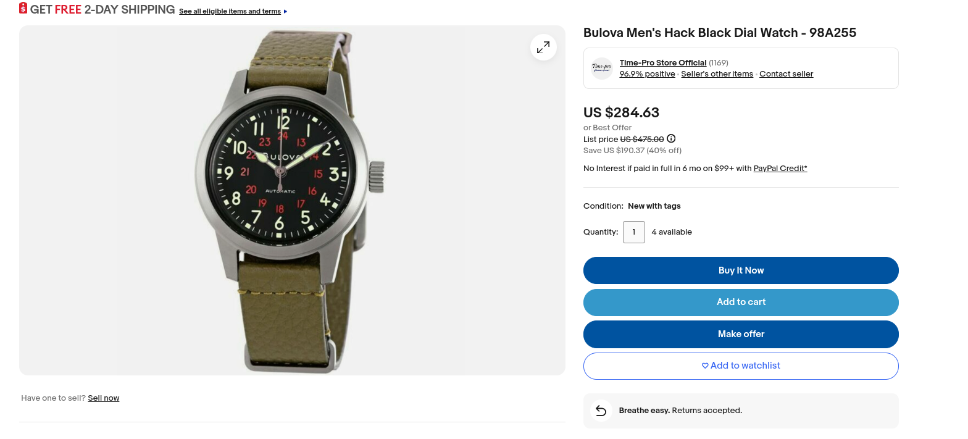Open Seller's other items

717,74
